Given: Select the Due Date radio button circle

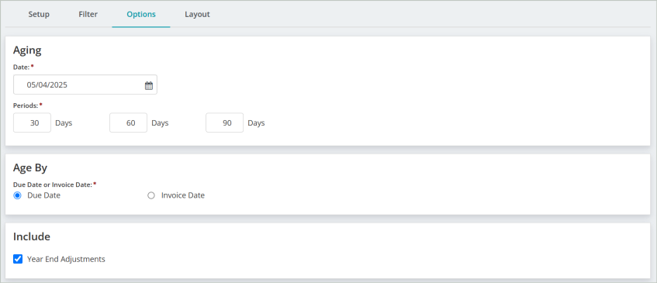Looking at the screenshot, I should [x=17, y=195].
